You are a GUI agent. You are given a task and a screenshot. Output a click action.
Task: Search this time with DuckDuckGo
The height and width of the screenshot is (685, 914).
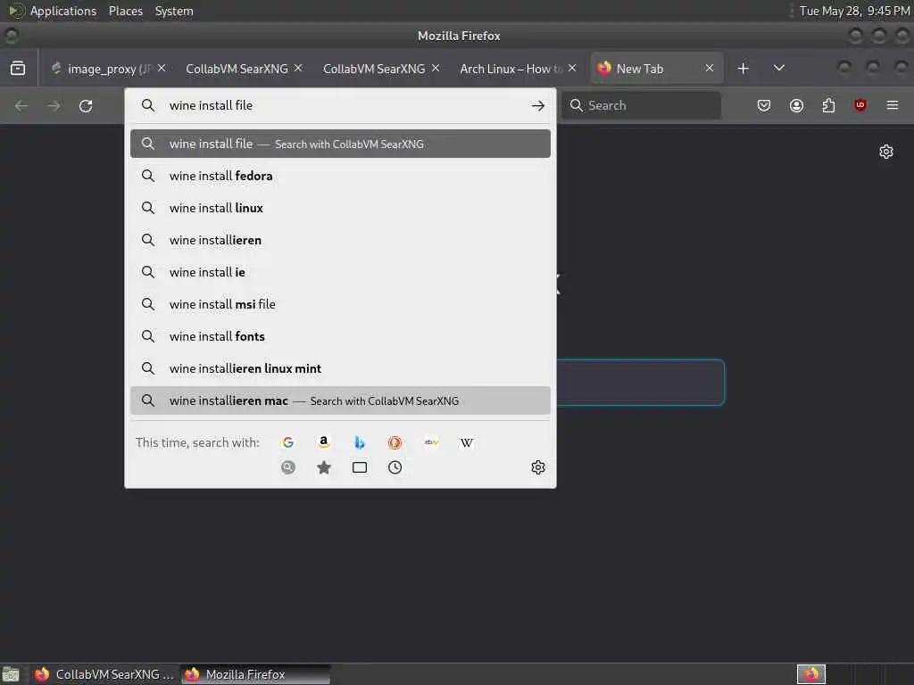(x=395, y=442)
